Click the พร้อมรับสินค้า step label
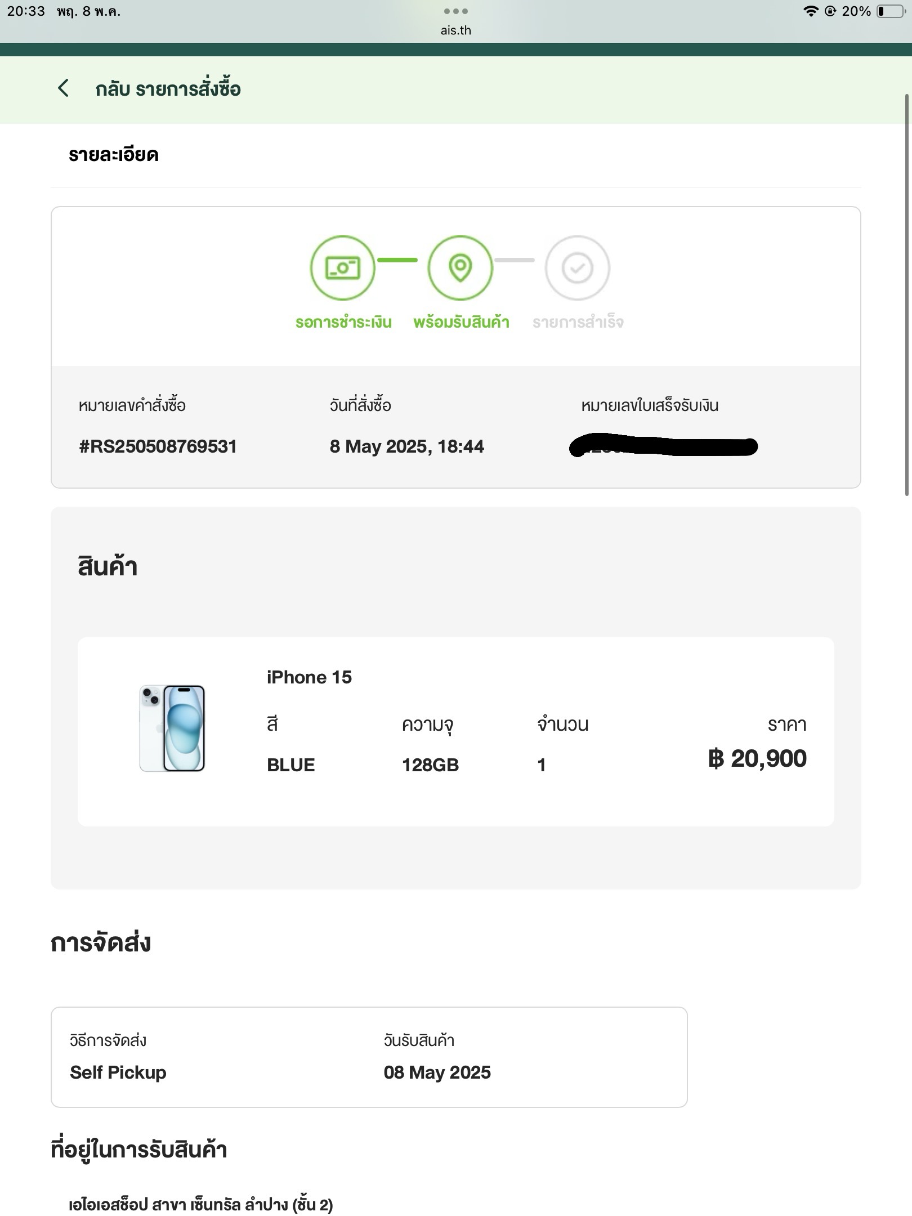 click(461, 322)
